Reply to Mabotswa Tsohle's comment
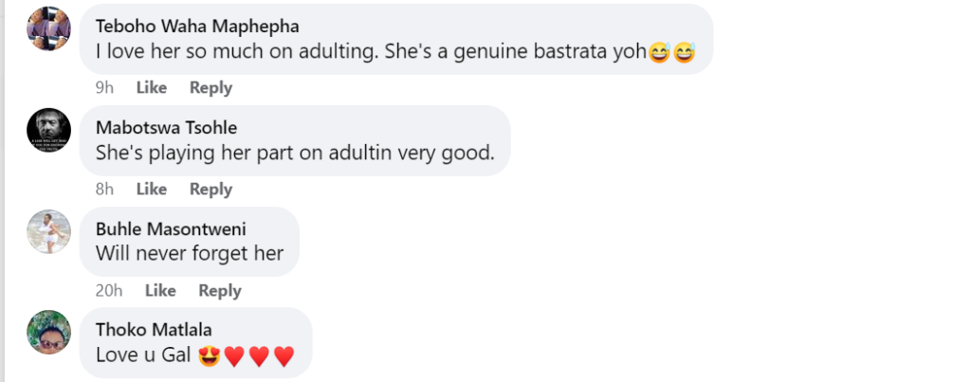The width and height of the screenshot is (971, 382). [211, 189]
